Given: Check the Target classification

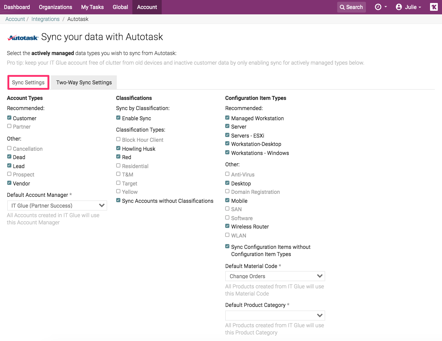Looking at the screenshot, I should coord(118,183).
